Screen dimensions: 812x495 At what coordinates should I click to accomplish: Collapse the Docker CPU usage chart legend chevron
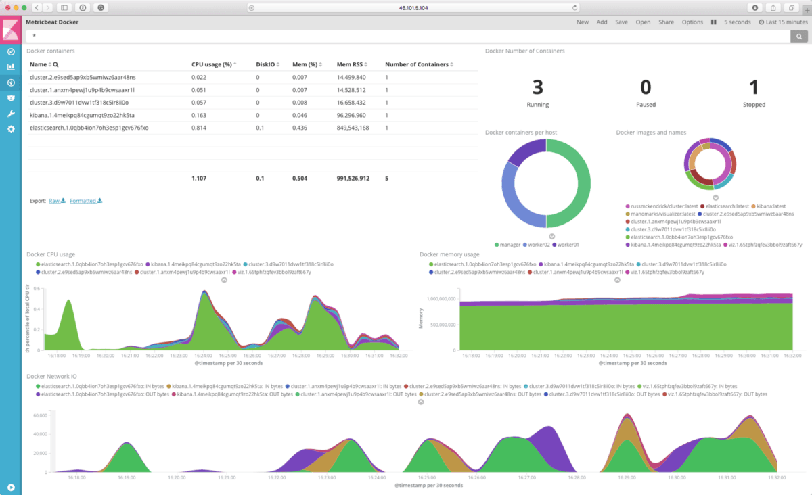click(223, 279)
